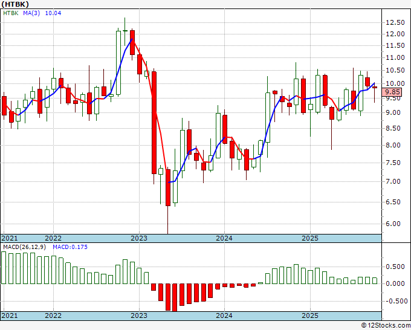Click the tallest red candlestick of early 2023
Viewport: 411px width, 330px height.
point(154,123)
